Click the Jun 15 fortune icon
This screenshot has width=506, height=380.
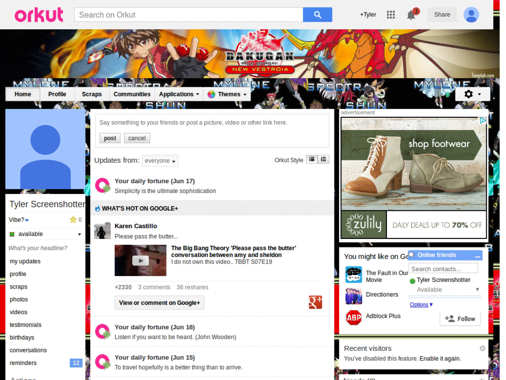pos(103,362)
